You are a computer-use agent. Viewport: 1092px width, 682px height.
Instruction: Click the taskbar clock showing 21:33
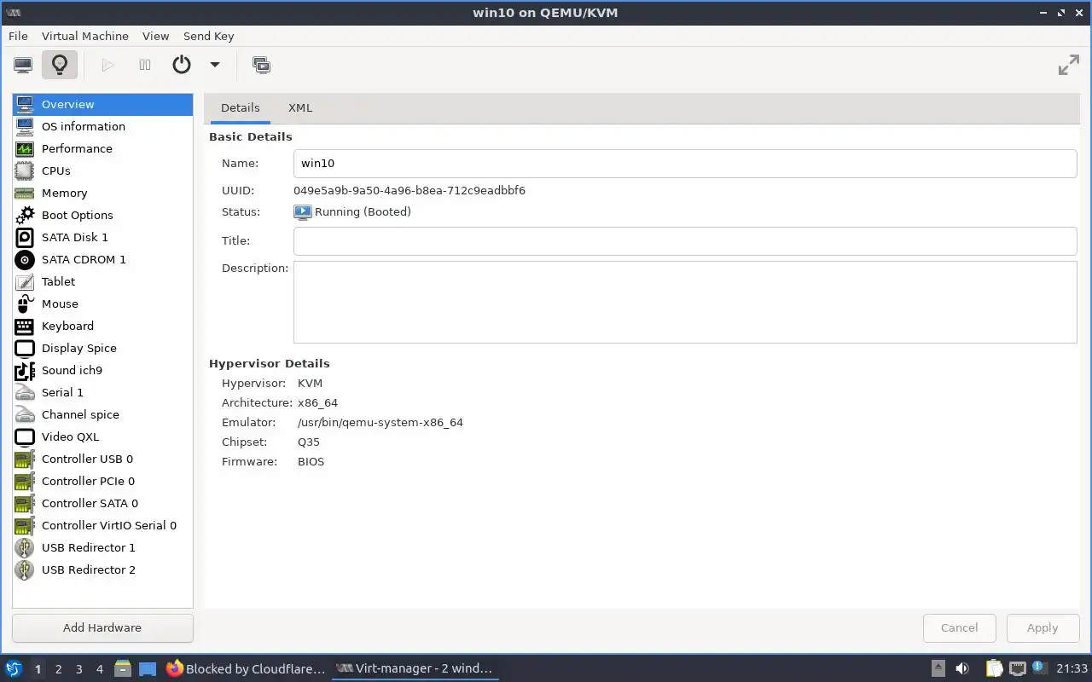(1072, 668)
